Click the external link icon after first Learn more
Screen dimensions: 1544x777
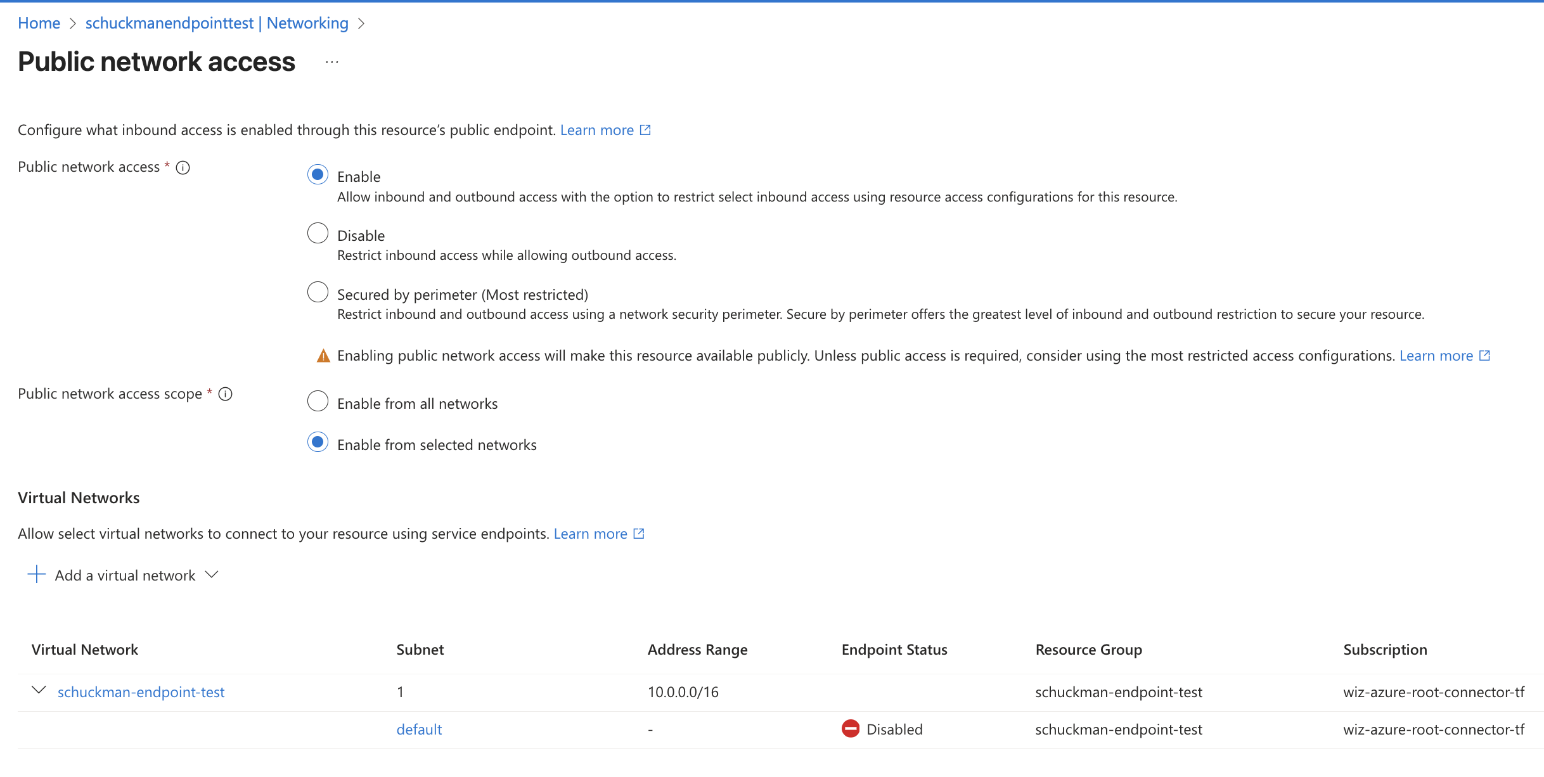coord(646,129)
